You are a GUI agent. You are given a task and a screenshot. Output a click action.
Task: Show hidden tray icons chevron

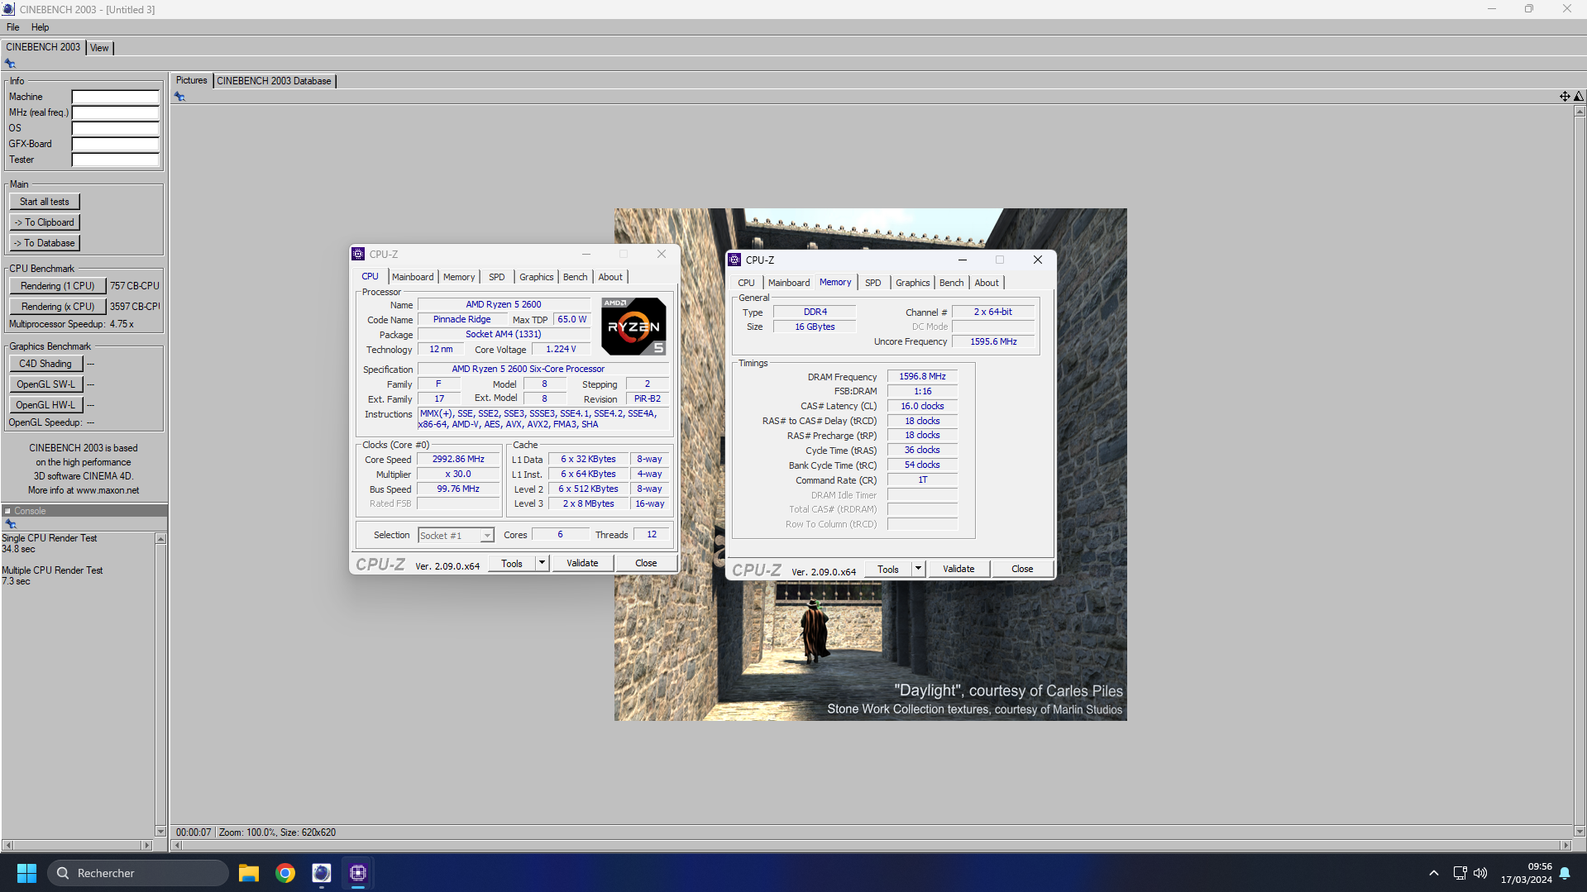click(x=1433, y=873)
